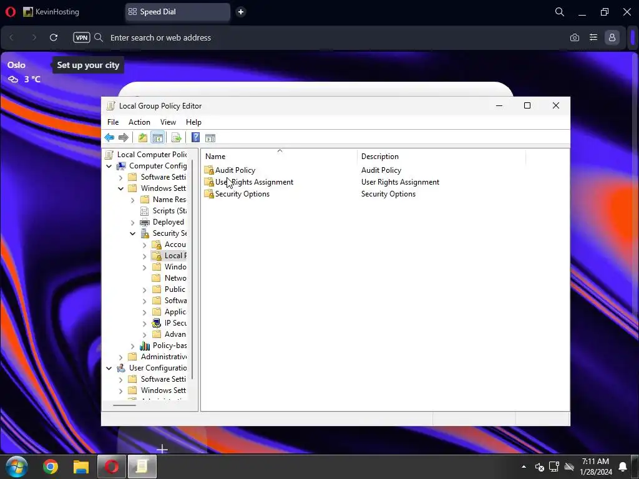639x479 pixels.
Task: Click the Opera snapshot camera icon
Action: [575, 37]
